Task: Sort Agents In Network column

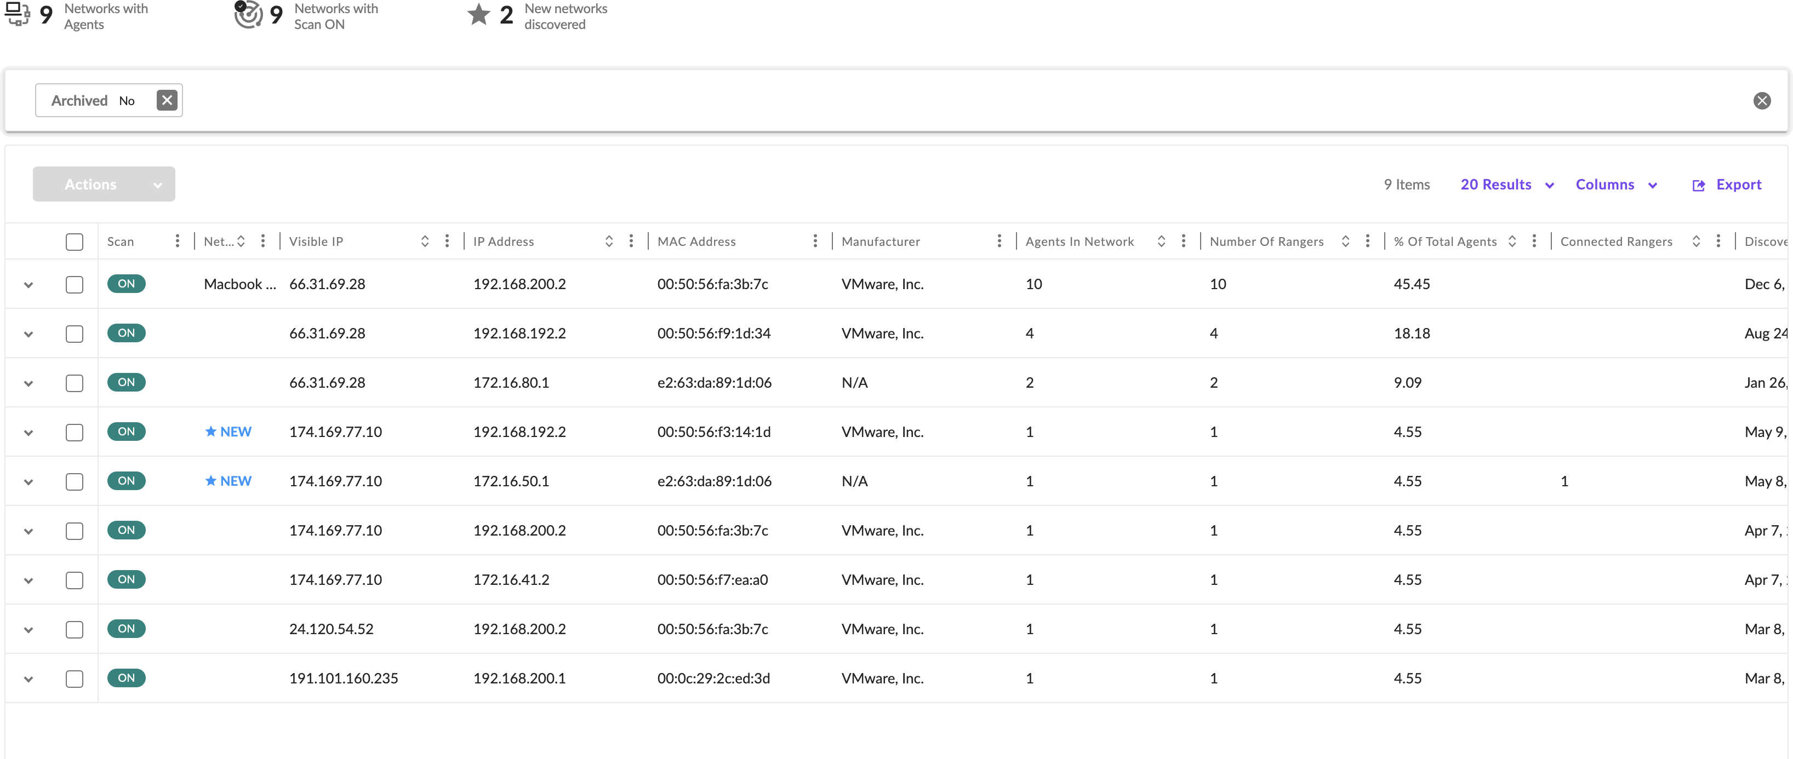Action: tap(1161, 241)
